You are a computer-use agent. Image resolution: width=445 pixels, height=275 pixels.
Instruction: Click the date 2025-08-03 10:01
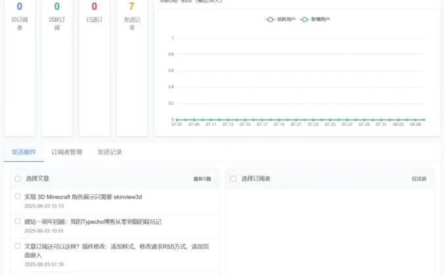click(44, 231)
